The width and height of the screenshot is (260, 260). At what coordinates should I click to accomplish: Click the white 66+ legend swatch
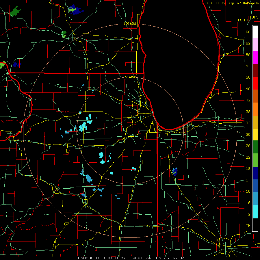pos(255,32)
